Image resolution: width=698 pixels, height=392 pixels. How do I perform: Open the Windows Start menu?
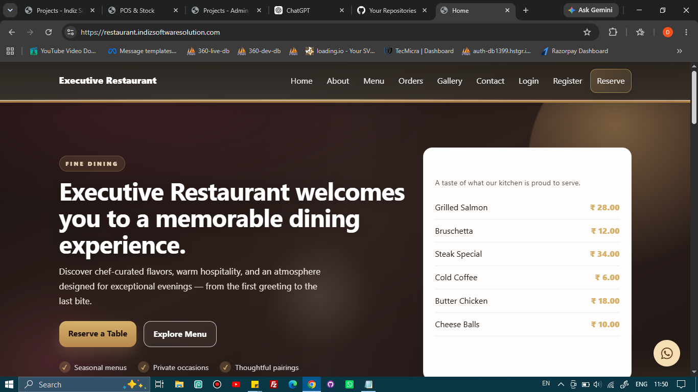pyautogui.click(x=9, y=384)
